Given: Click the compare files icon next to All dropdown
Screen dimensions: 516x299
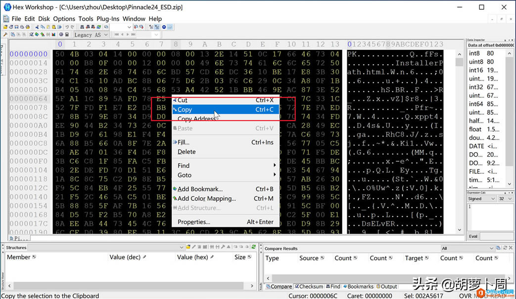Looking at the screenshot, I should (498, 248).
